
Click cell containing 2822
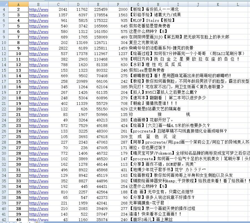pyautogui.click(x=58, y=48)
